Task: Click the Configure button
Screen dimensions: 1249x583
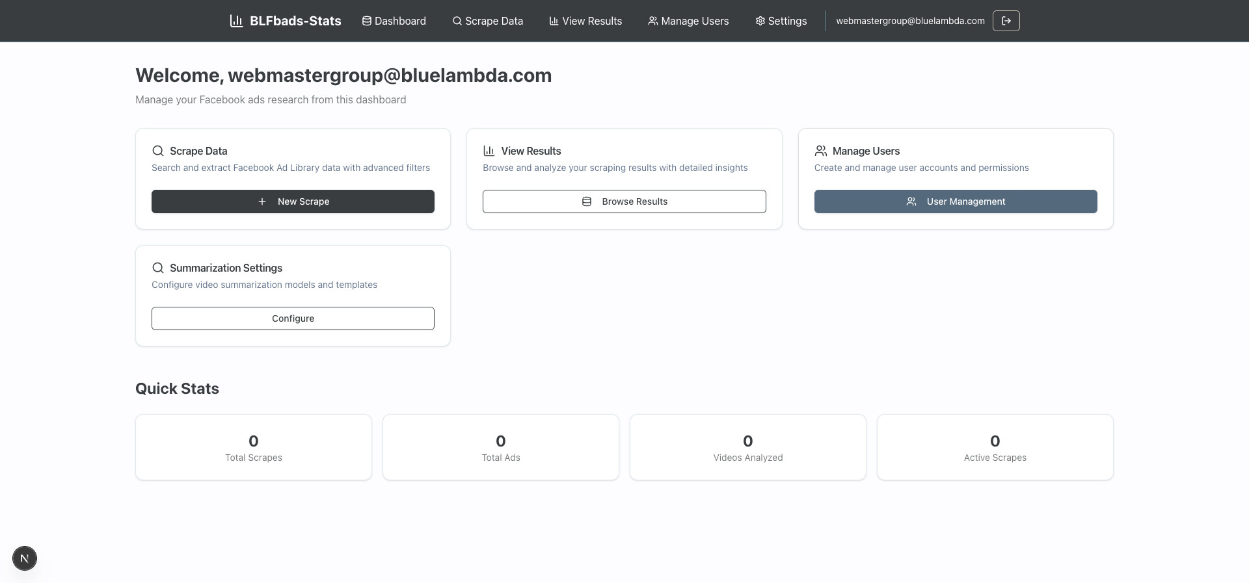Action: tap(293, 318)
